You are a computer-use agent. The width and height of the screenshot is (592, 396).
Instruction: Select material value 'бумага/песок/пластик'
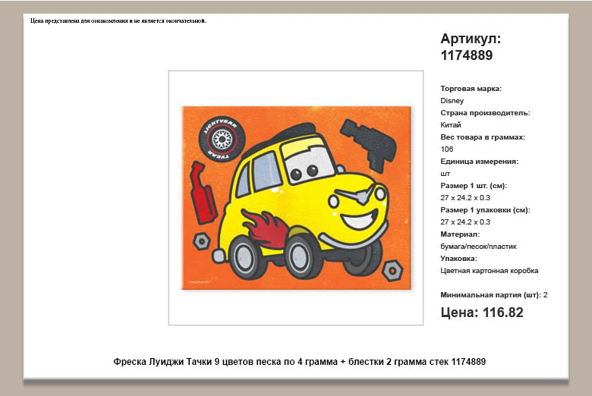point(478,247)
